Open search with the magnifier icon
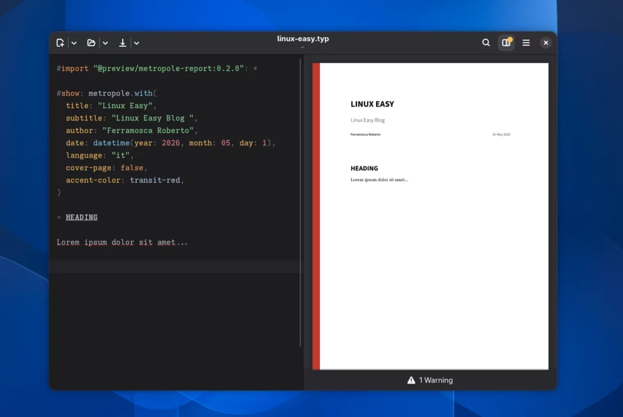Viewport: 623px width, 417px height. click(x=486, y=43)
